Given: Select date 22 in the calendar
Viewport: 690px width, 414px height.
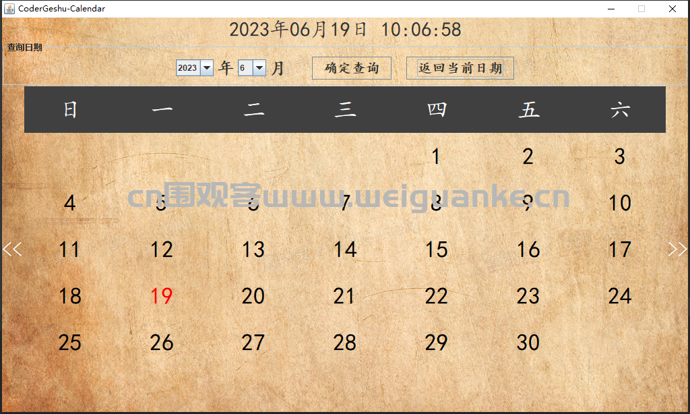Looking at the screenshot, I should [x=436, y=296].
